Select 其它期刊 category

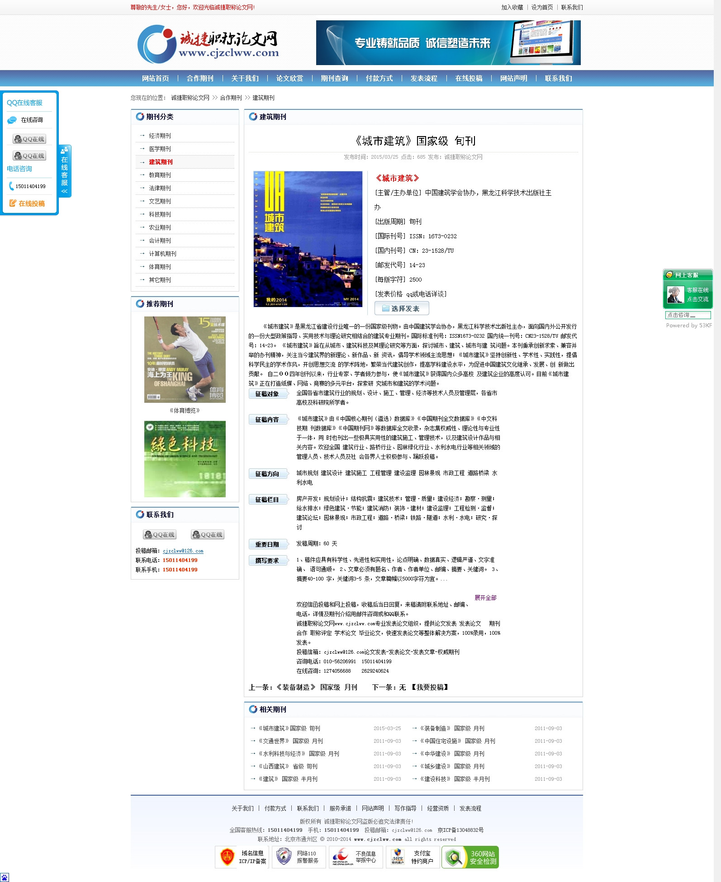coord(160,280)
